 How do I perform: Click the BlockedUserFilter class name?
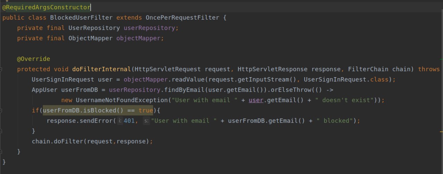[x=81, y=18]
